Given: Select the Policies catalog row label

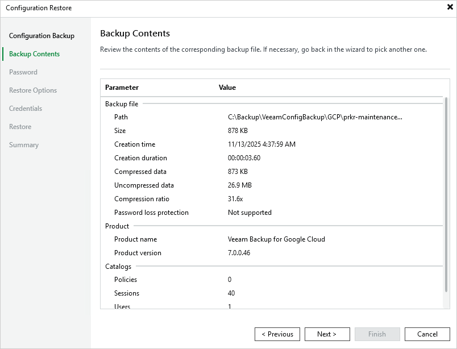Looking at the screenshot, I should (125, 280).
